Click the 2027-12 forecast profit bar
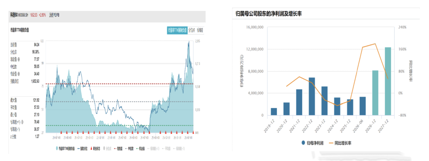This screenshot has height=161, width=429. click(x=388, y=81)
